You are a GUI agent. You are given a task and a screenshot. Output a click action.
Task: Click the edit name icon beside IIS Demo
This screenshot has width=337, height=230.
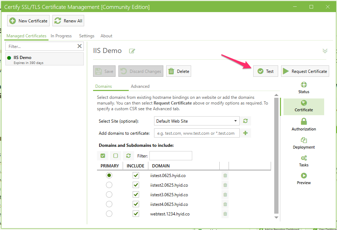(132, 51)
